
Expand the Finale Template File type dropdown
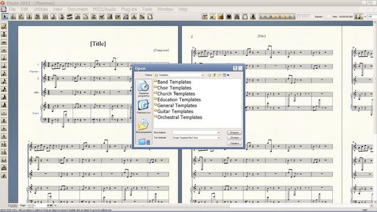tap(219, 138)
